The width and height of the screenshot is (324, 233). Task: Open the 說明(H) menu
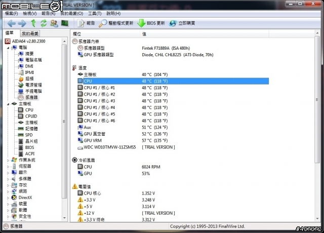pos(113,14)
